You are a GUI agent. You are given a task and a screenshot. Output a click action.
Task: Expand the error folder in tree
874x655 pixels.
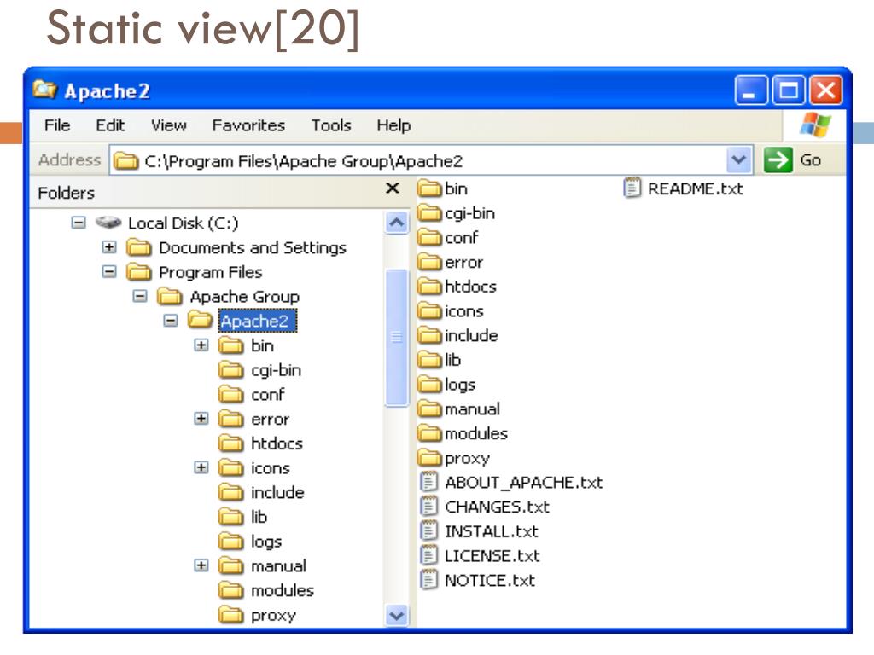pos(201,418)
